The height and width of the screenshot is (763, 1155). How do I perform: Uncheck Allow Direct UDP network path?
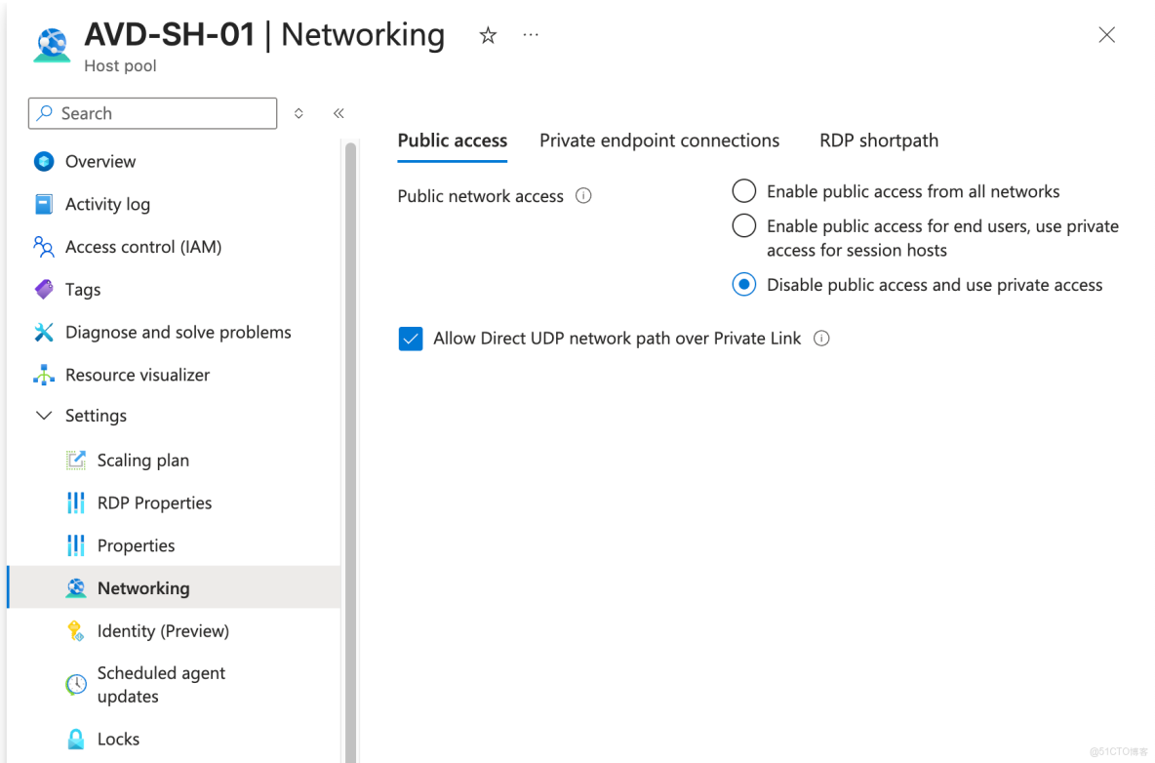coord(410,338)
